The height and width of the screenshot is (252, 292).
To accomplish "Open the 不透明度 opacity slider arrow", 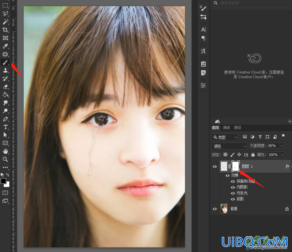I will [x=282, y=146].
